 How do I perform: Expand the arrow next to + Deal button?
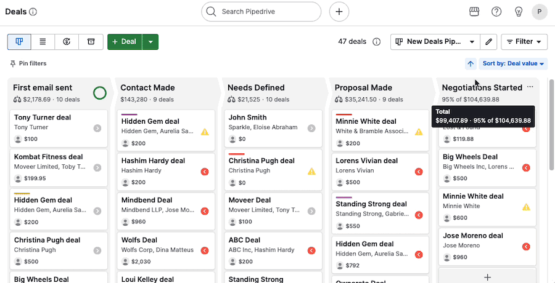[150, 42]
